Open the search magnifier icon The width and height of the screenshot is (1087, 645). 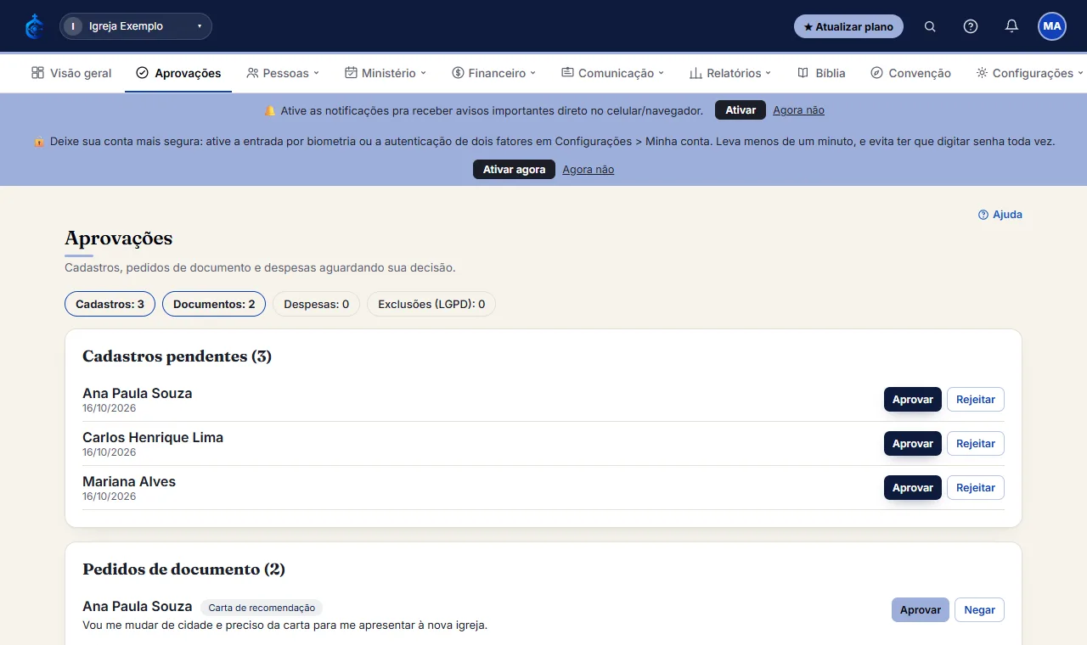930,26
